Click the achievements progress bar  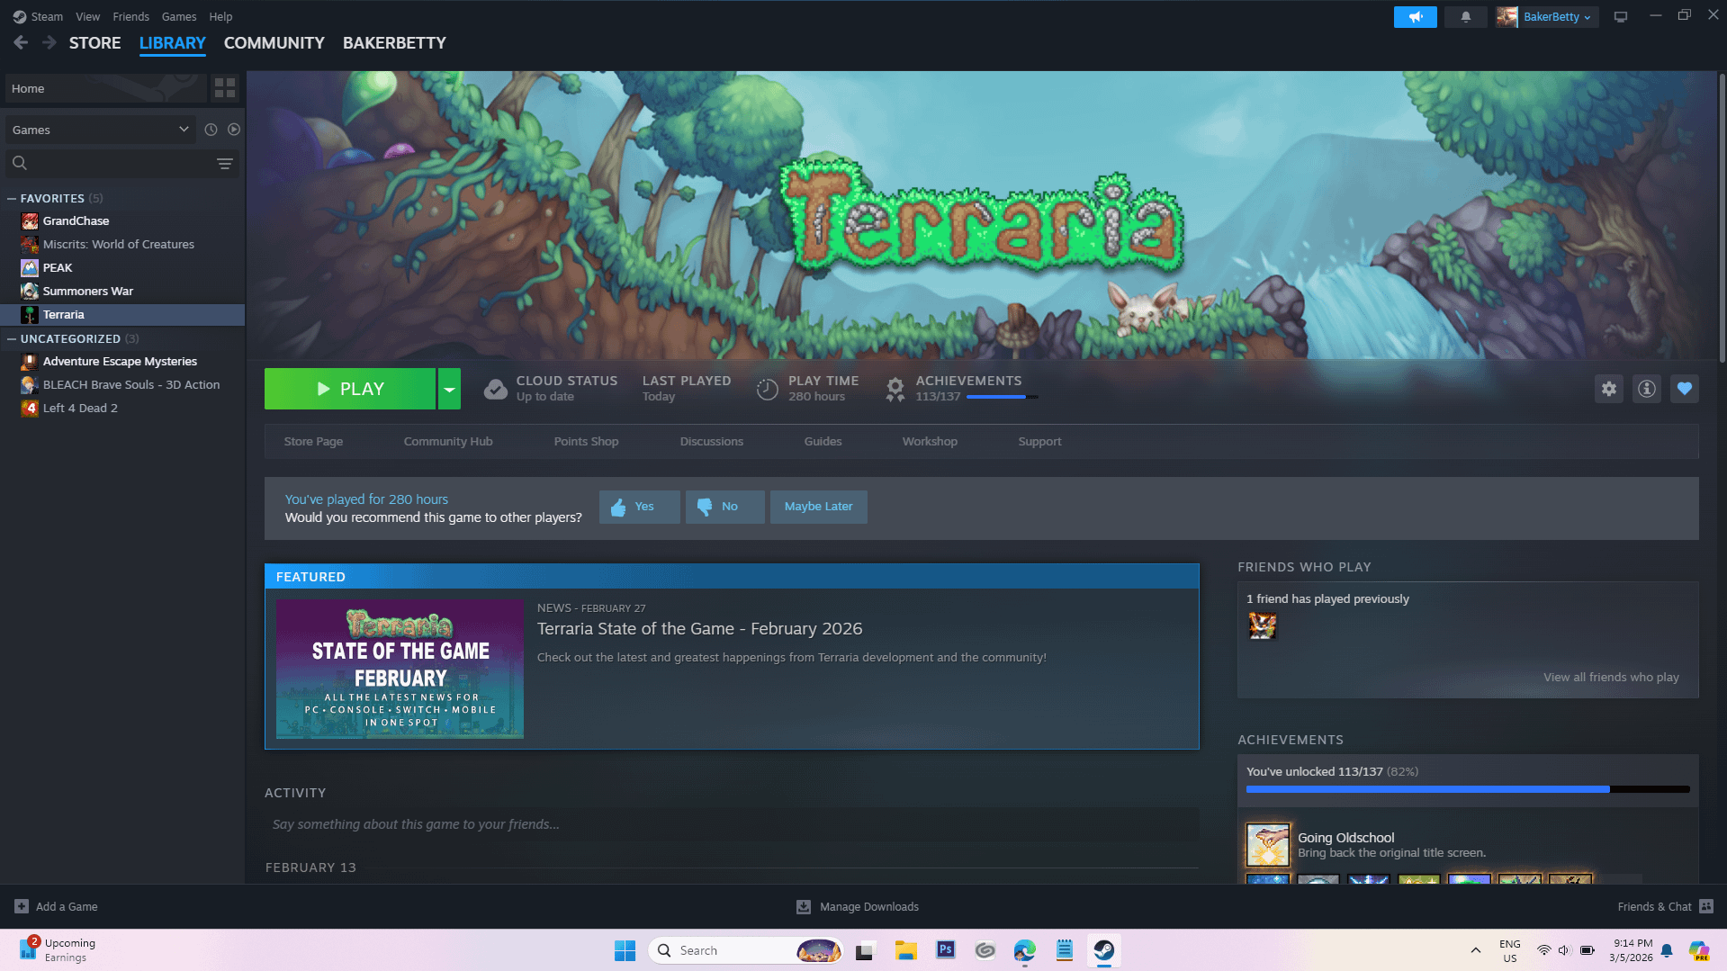pos(1467,789)
